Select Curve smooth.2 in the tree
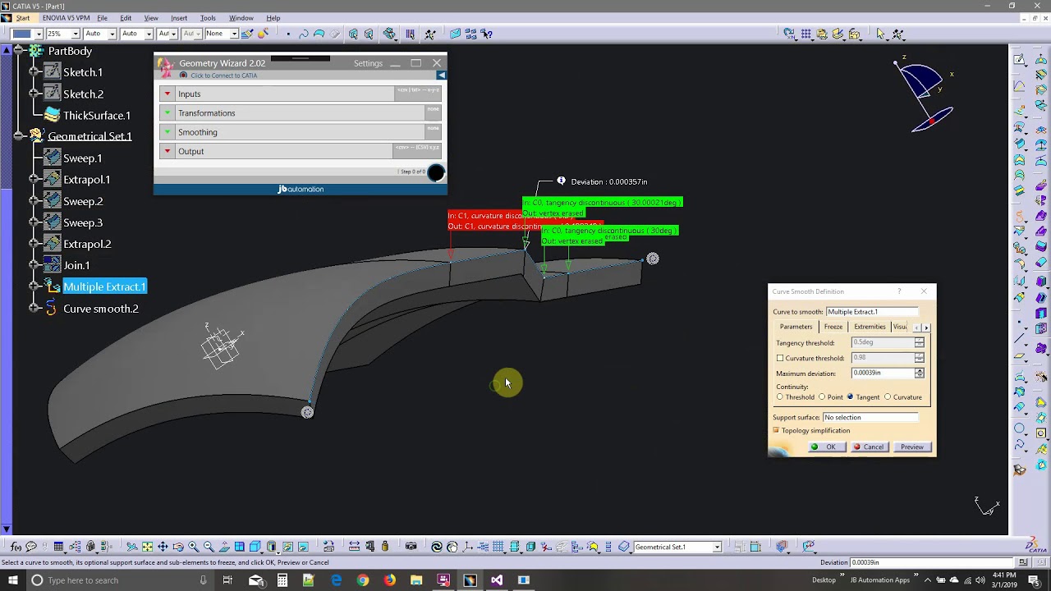Screen dimensions: 1051x591 tap(101, 309)
